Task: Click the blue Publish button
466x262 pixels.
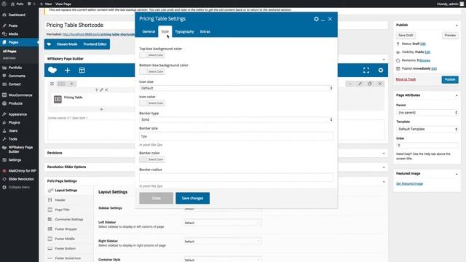Action: pyautogui.click(x=450, y=79)
